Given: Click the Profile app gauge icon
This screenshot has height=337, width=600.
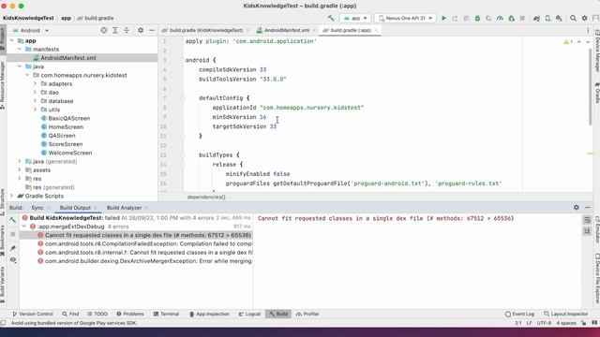Looking at the screenshot, I should click(x=500, y=18).
